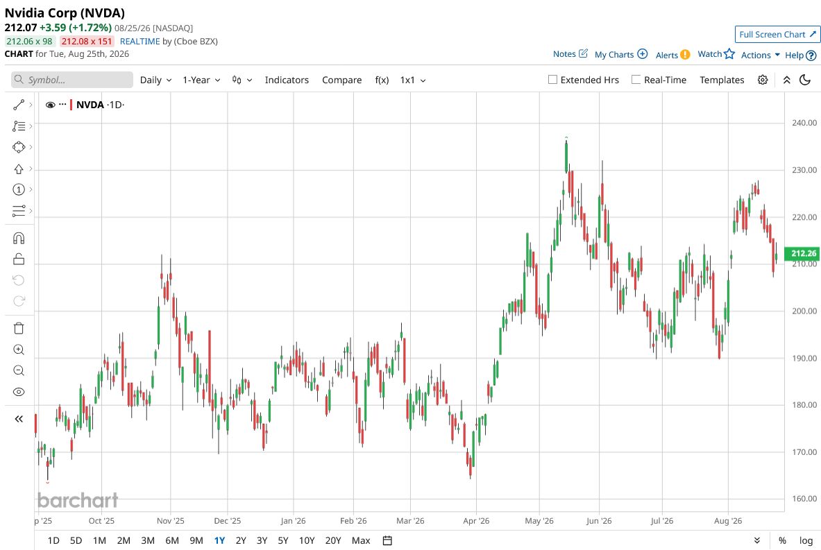The image size is (821, 550).
Task: Click the NVDA series title in the legend
Action: tap(90, 105)
